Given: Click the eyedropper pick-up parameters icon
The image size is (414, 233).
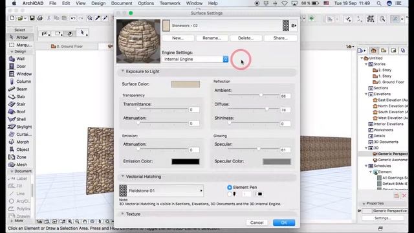Looking at the screenshot, I should tap(98, 18).
